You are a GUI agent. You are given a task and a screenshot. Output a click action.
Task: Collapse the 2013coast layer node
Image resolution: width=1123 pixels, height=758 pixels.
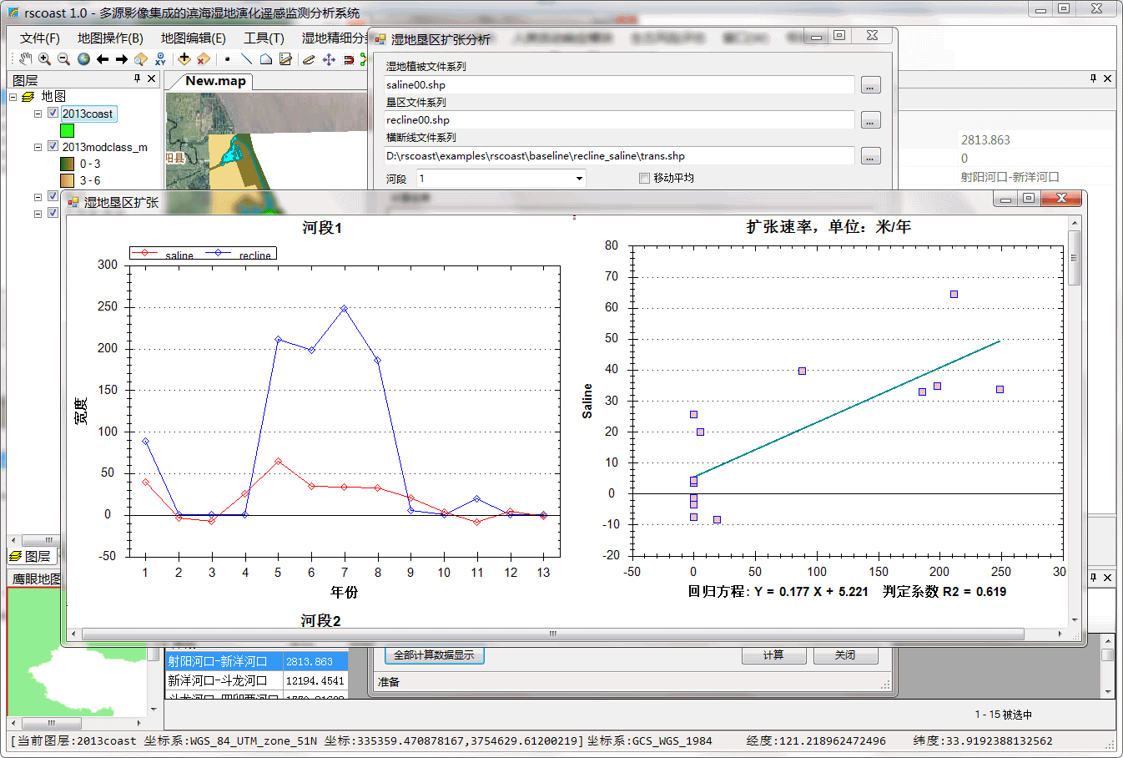pos(38,114)
